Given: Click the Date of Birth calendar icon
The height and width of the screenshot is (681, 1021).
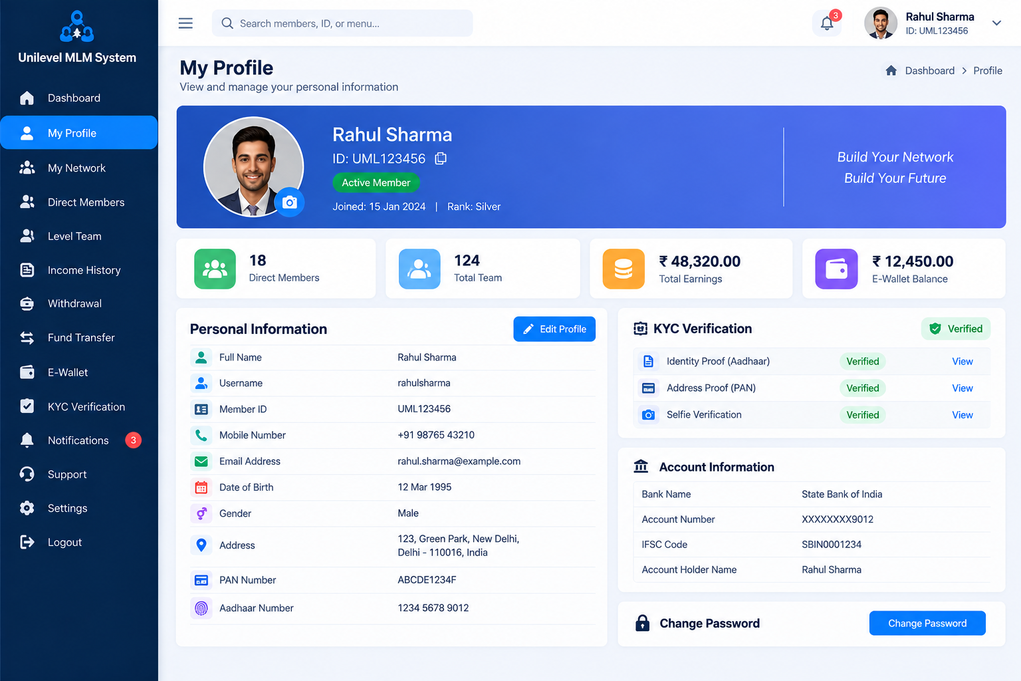Looking at the screenshot, I should tap(201, 487).
